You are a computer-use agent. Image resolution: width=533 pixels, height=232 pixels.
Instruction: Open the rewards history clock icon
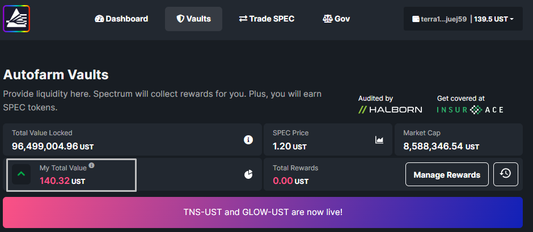[x=505, y=174]
